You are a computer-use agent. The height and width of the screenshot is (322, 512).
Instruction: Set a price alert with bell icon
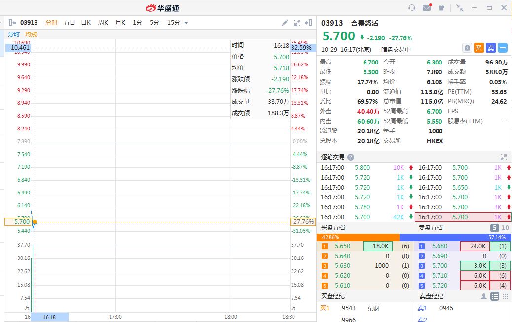[467, 48]
